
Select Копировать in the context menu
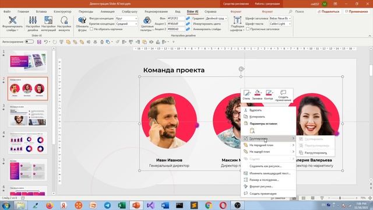point(269,117)
